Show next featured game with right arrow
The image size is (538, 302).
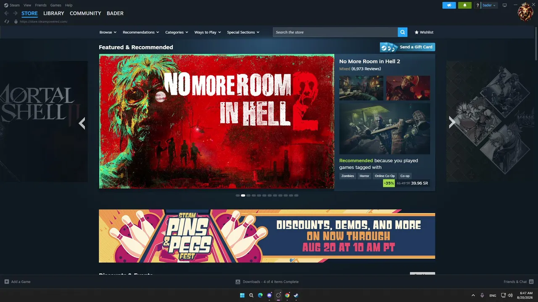click(x=452, y=122)
